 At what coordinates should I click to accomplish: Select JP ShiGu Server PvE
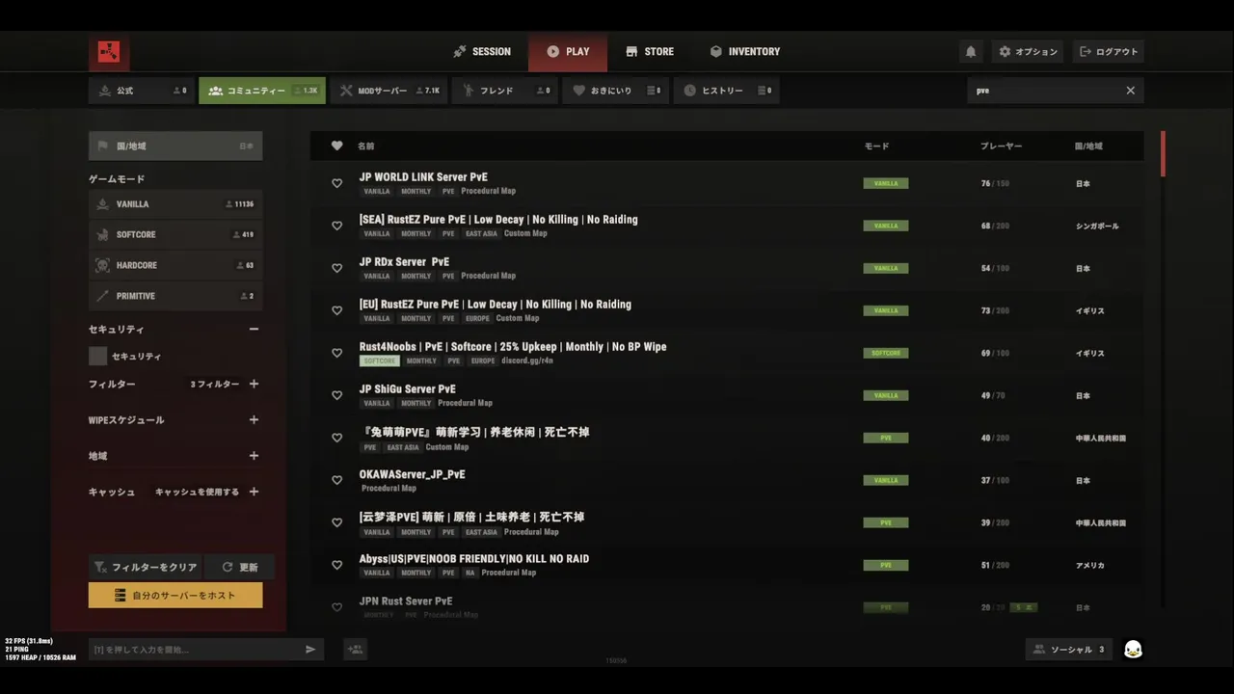tap(727, 395)
